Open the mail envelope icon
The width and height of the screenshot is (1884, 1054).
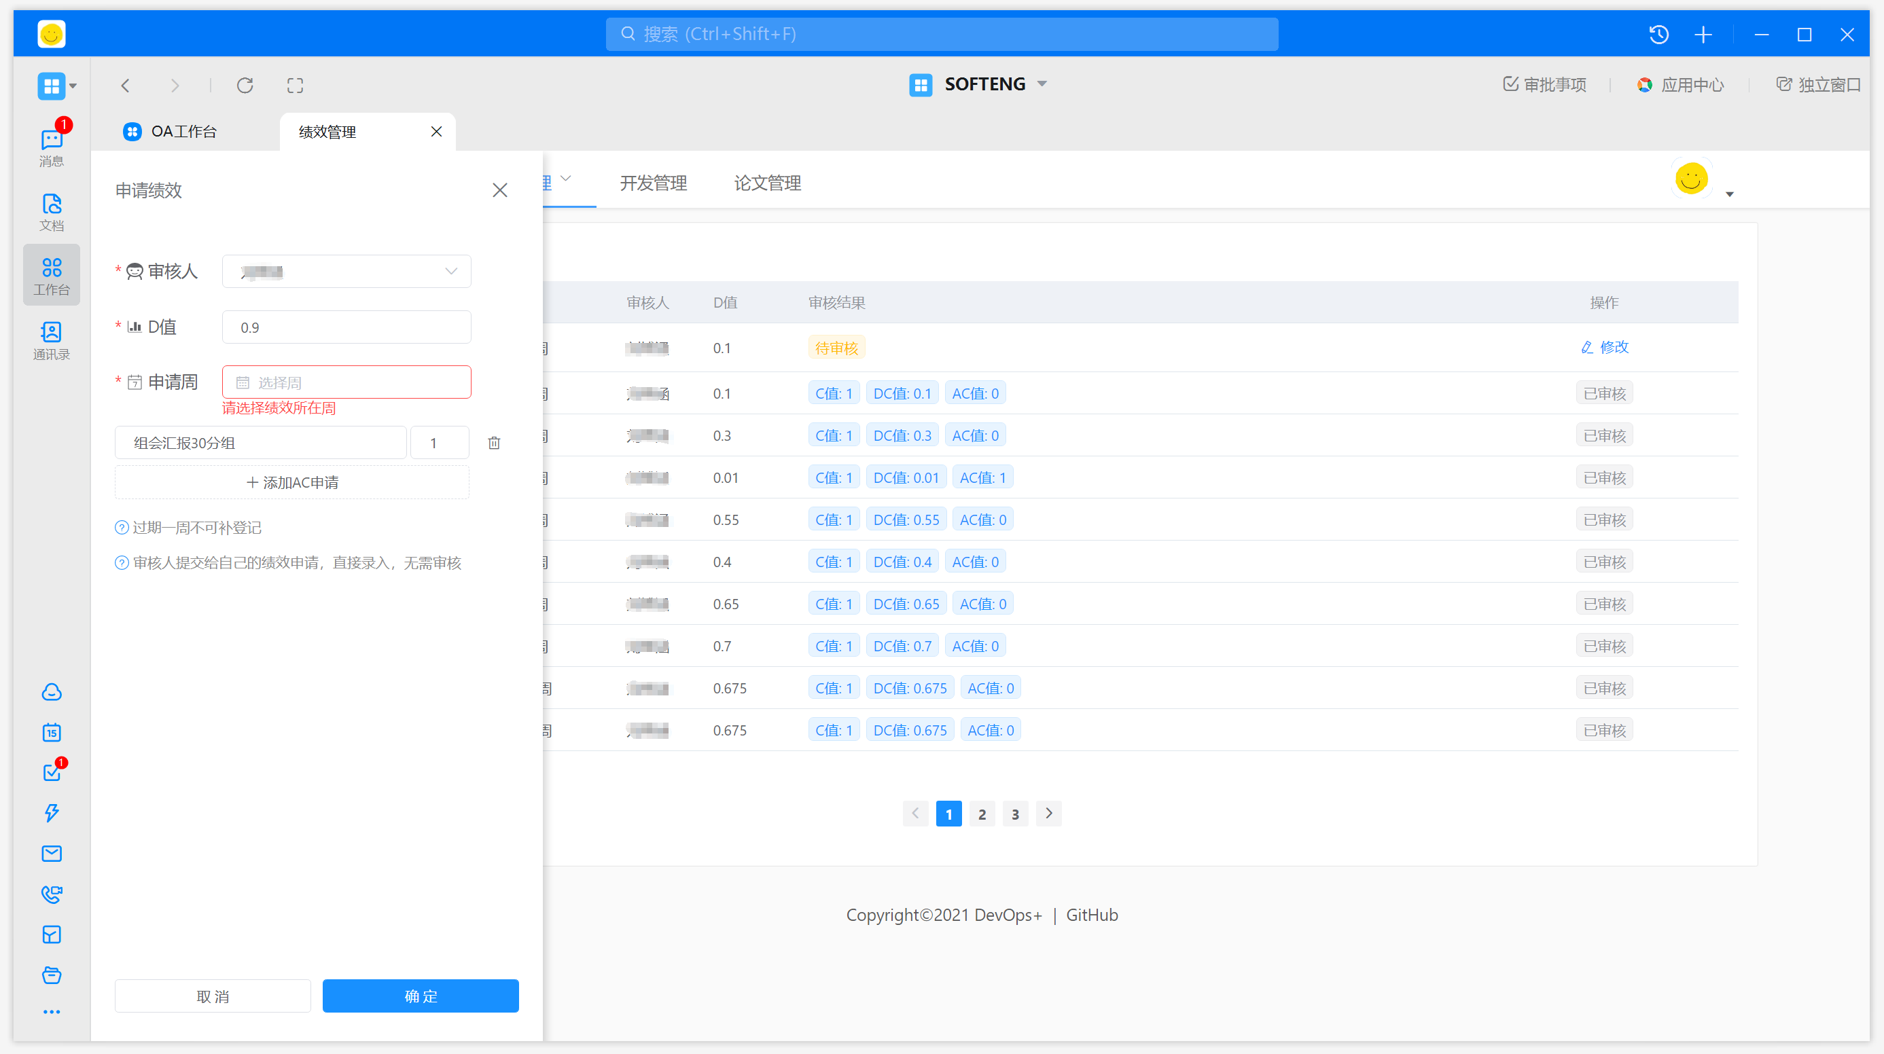[51, 853]
